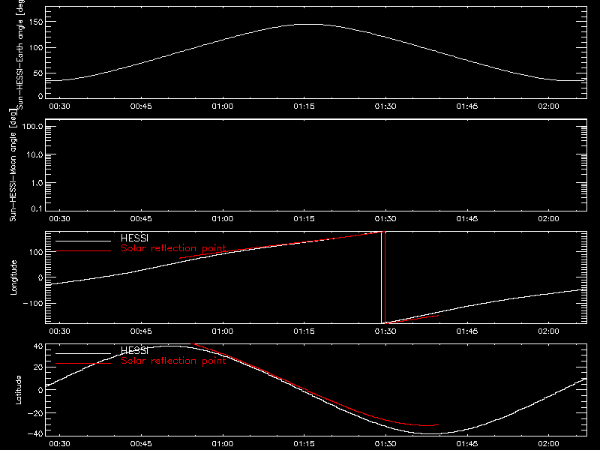Select the Sun-HESSI-Earth angle axis title

pyautogui.click(x=20, y=55)
